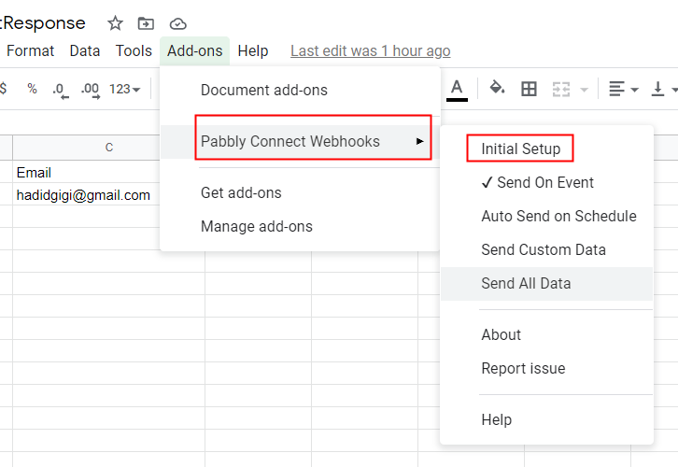Open Help in Pabbly submenu
Viewport: 678px width, 467px height.
546,419
